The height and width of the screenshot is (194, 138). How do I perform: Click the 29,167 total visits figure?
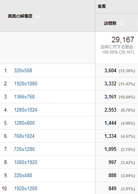[123, 40]
